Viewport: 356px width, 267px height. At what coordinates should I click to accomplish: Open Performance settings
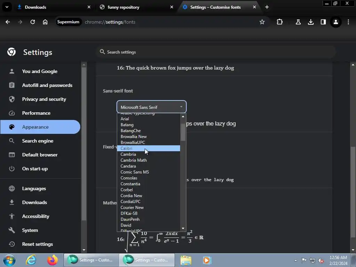click(40, 113)
